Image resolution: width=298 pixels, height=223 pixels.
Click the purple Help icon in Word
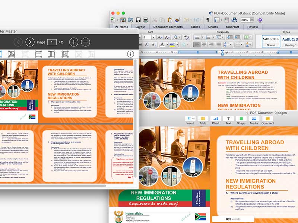tap(260, 20)
